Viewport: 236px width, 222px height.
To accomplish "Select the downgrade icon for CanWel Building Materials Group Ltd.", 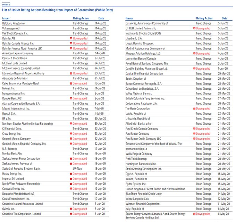I will pyautogui.click(x=194, y=69).
